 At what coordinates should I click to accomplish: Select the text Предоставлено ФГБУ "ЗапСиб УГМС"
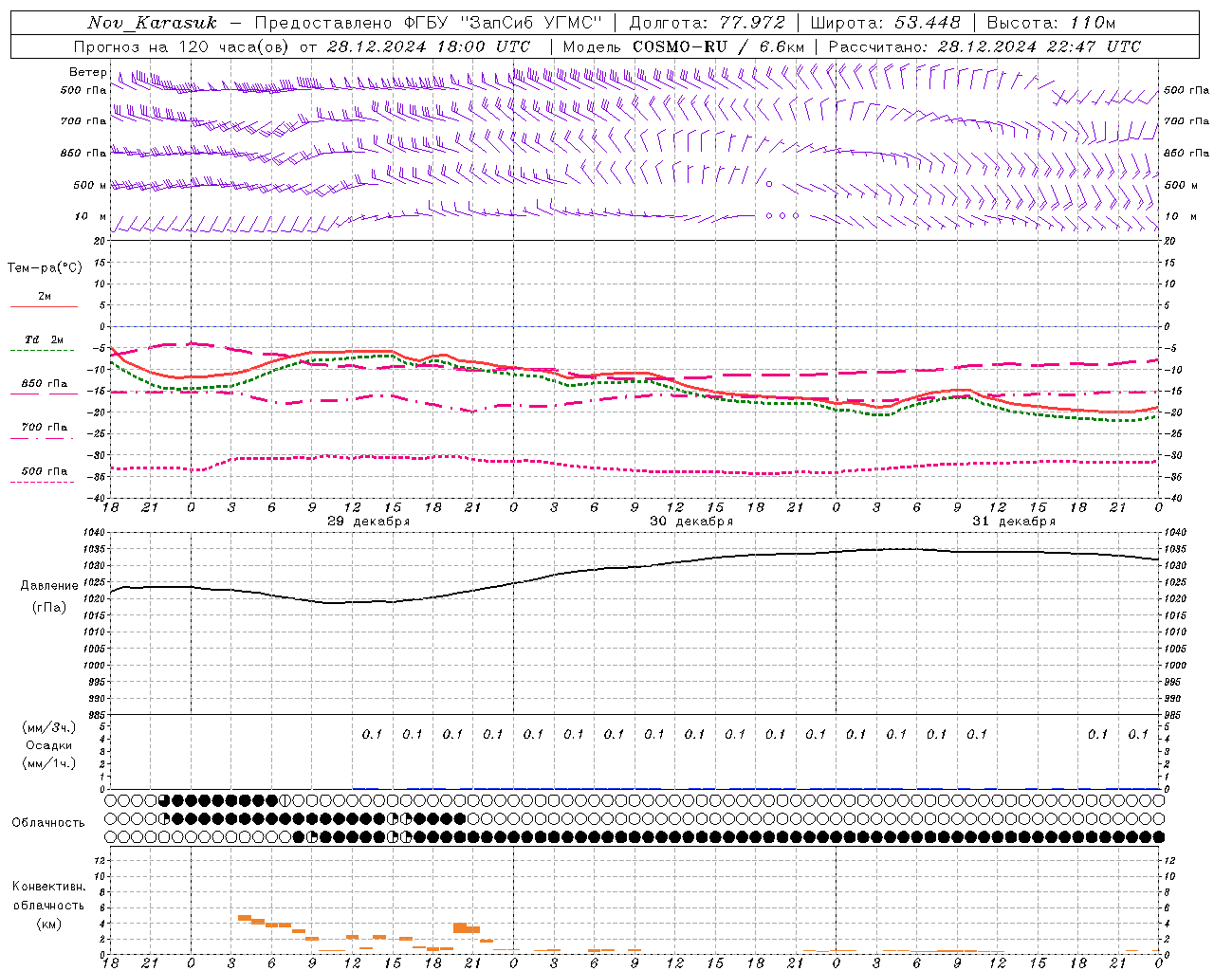tap(428, 23)
